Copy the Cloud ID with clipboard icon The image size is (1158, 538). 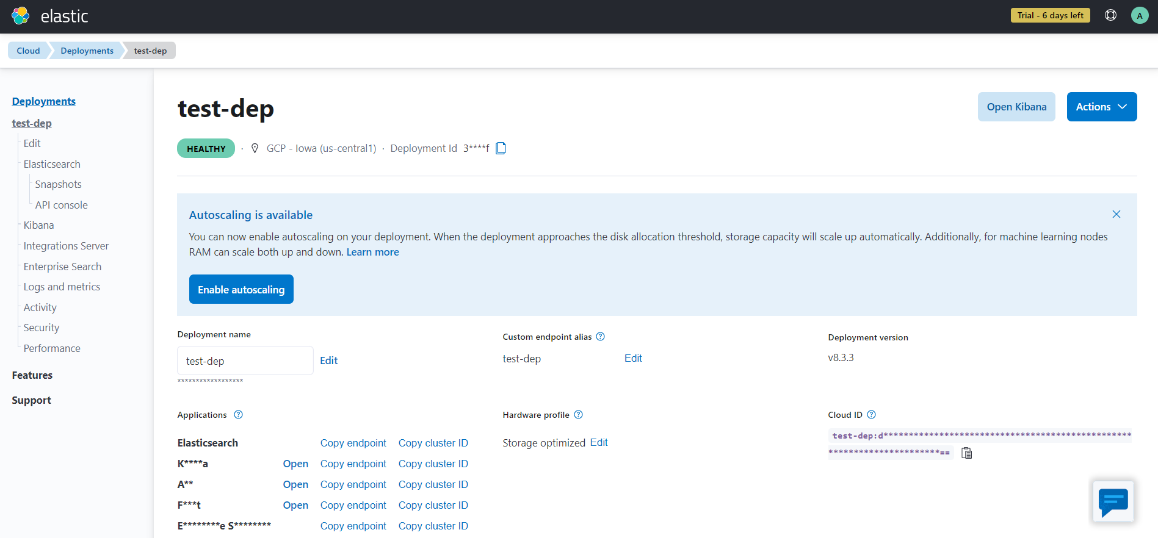(x=966, y=453)
